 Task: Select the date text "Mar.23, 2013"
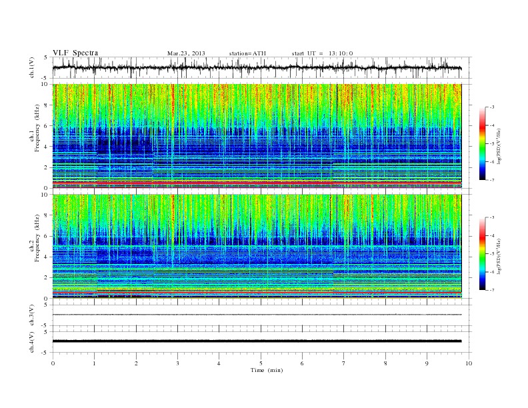(186, 53)
